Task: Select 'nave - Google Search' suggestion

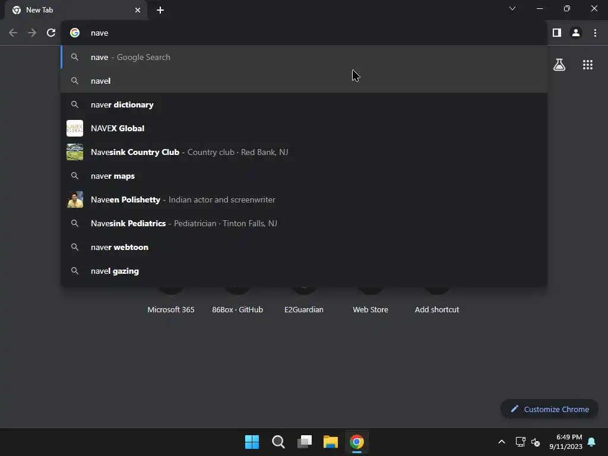Action: coord(304,57)
